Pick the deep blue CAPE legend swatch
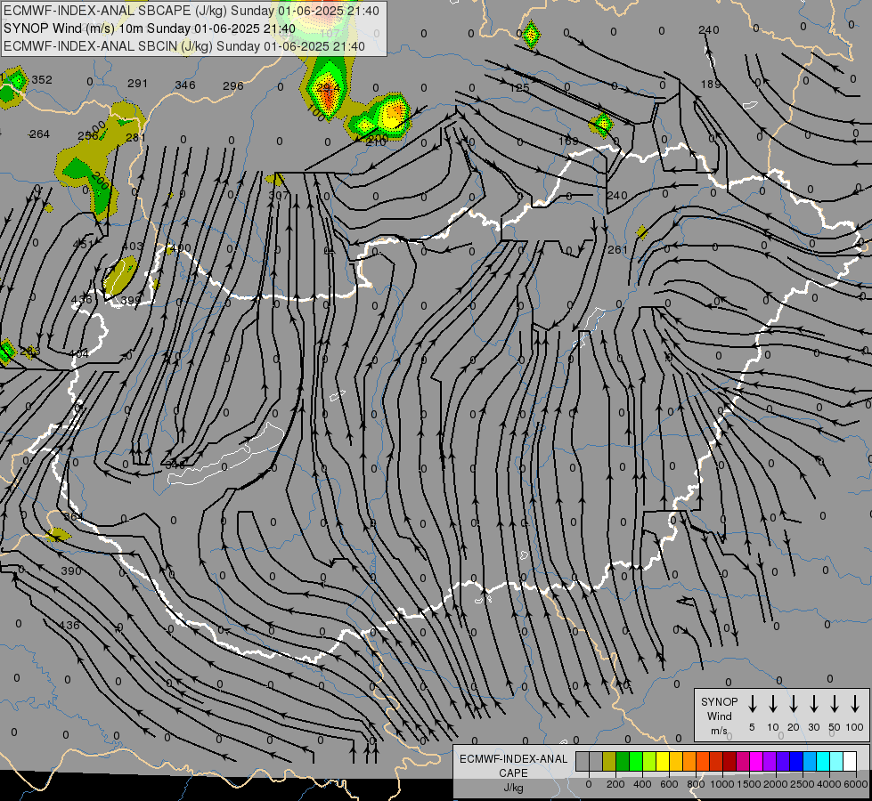The width and height of the screenshot is (872, 801). click(795, 762)
